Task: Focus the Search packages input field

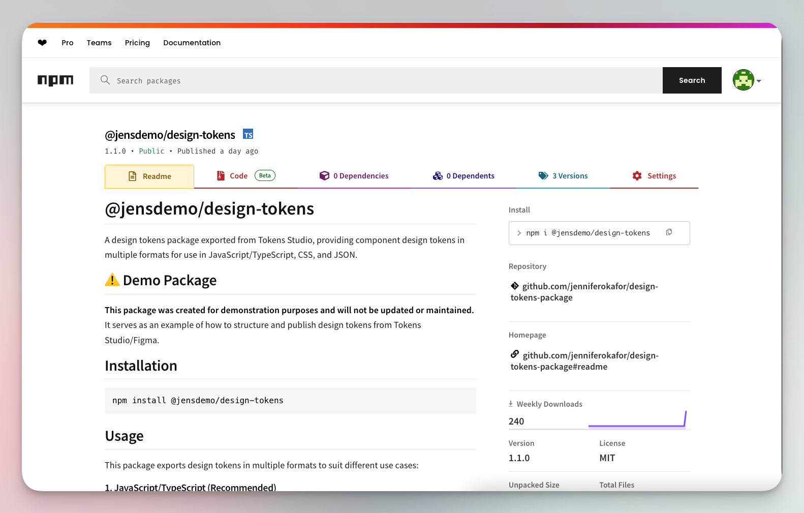Action: click(x=376, y=80)
